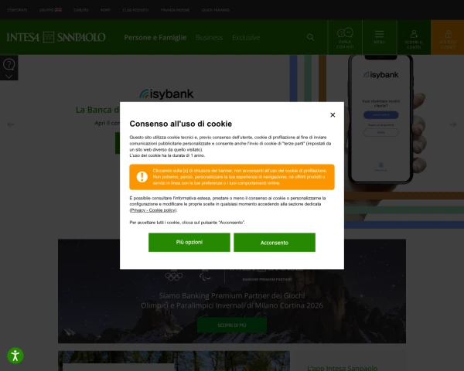Click the isybank logo in banner
Viewport: 464px width, 371px height.
[166, 94]
